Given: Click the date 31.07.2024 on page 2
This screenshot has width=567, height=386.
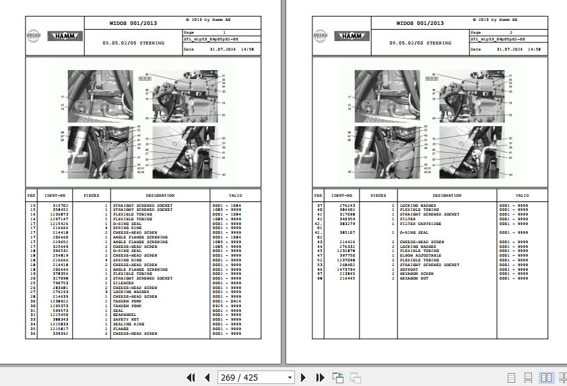Looking at the screenshot, I should pos(509,49).
